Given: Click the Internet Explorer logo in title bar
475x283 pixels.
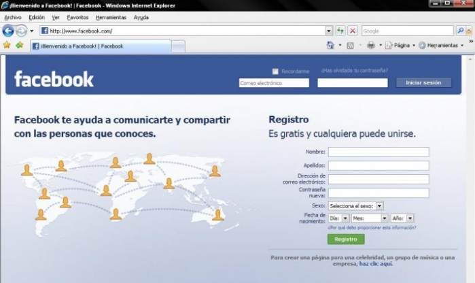Looking at the screenshot, I should coord(5,5).
